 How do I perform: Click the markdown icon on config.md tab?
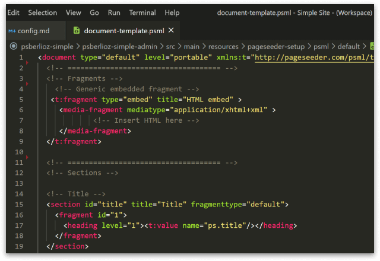point(12,30)
